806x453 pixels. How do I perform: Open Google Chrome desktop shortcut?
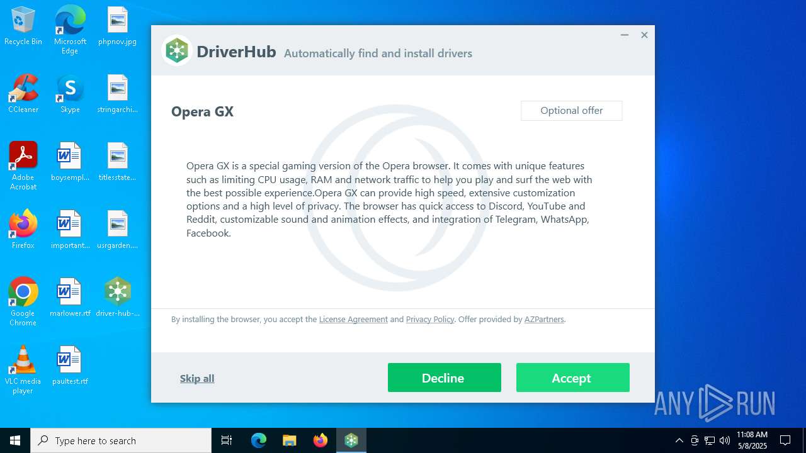point(23,302)
